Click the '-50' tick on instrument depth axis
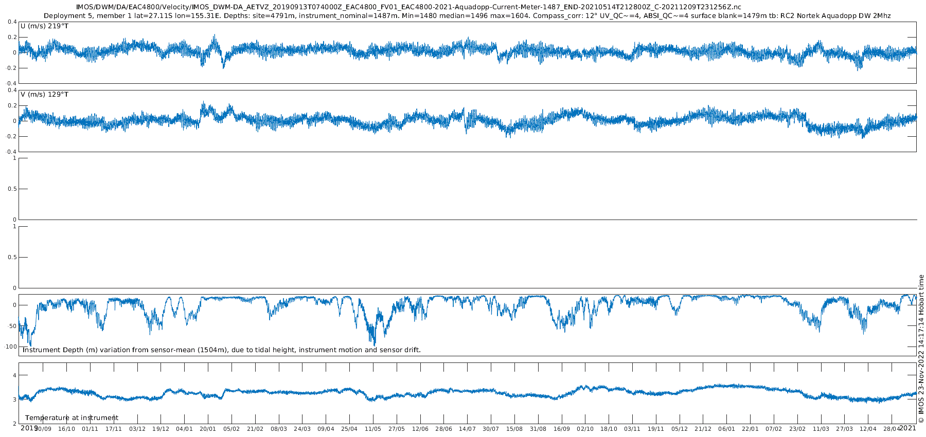The height and width of the screenshot is (437, 926). point(12,326)
